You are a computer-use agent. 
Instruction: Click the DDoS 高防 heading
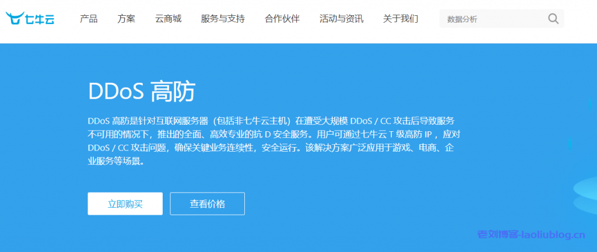point(141,92)
